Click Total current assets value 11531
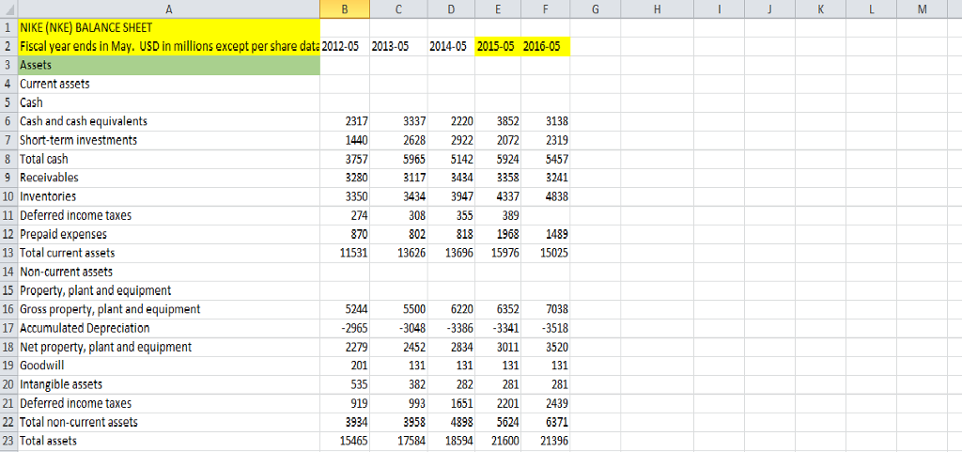This screenshot has height=452, width=962. click(x=345, y=254)
